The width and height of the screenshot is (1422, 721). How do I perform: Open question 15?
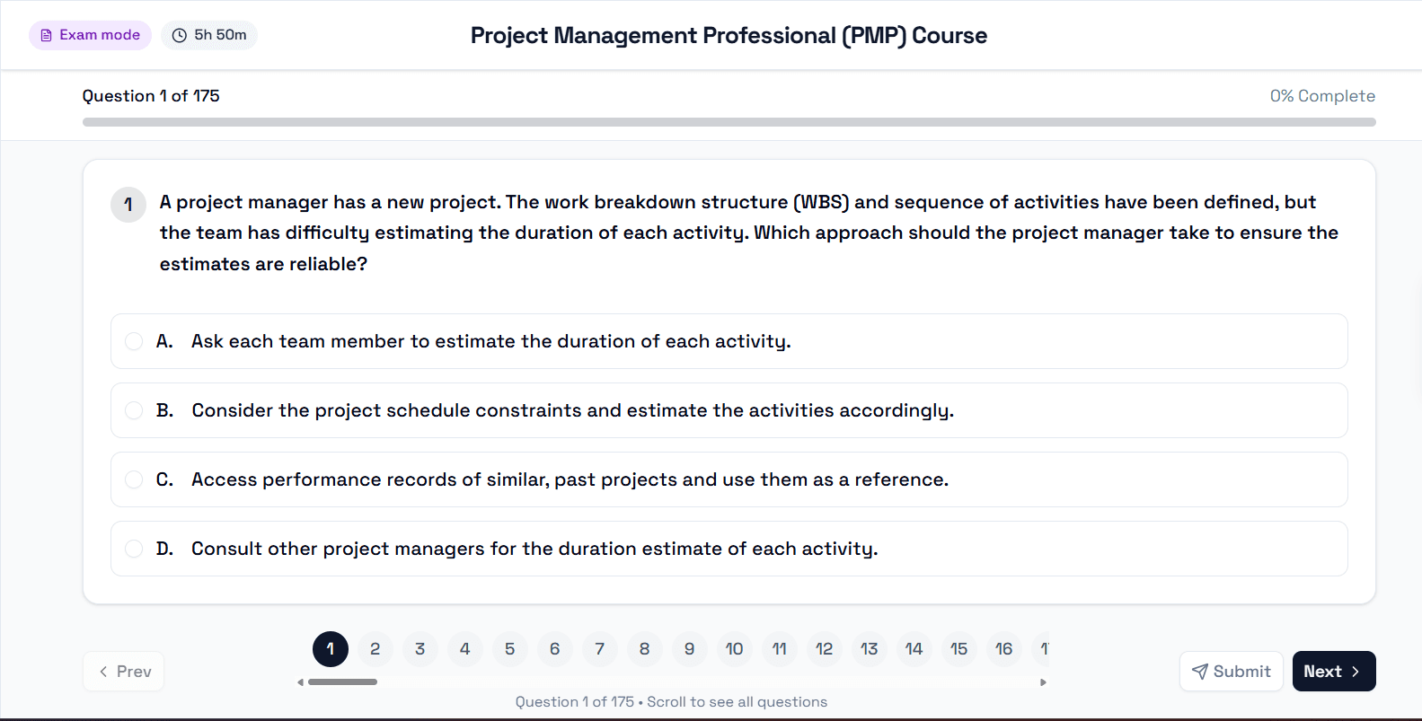point(959,649)
